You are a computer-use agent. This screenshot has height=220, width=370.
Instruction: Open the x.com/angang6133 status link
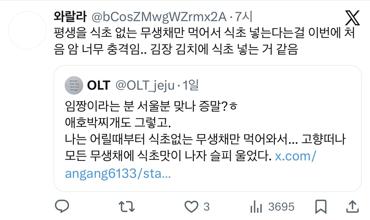pos(190,166)
